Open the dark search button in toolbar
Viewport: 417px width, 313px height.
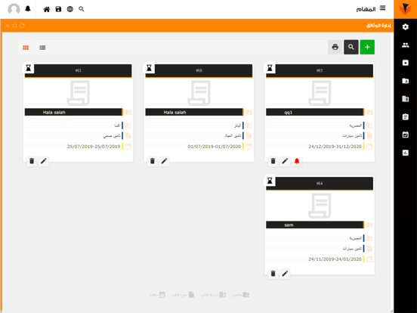coord(351,47)
